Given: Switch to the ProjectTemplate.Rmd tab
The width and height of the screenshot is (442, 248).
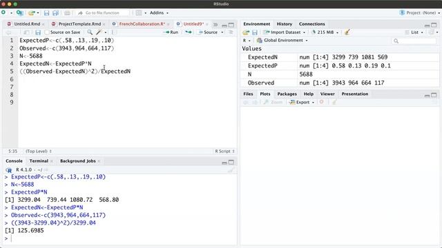Looking at the screenshot, I should [79, 24].
